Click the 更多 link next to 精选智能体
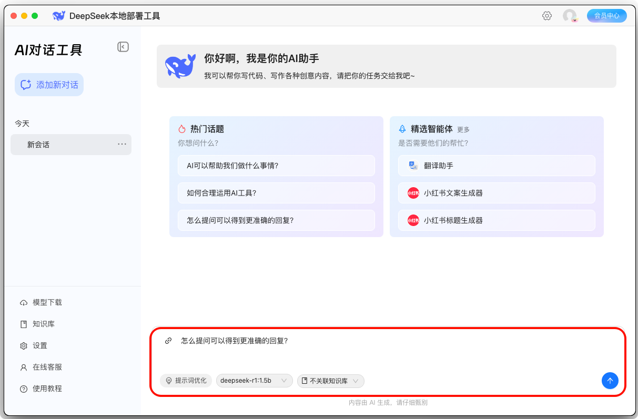Viewport: 638px width, 419px height. click(x=463, y=130)
